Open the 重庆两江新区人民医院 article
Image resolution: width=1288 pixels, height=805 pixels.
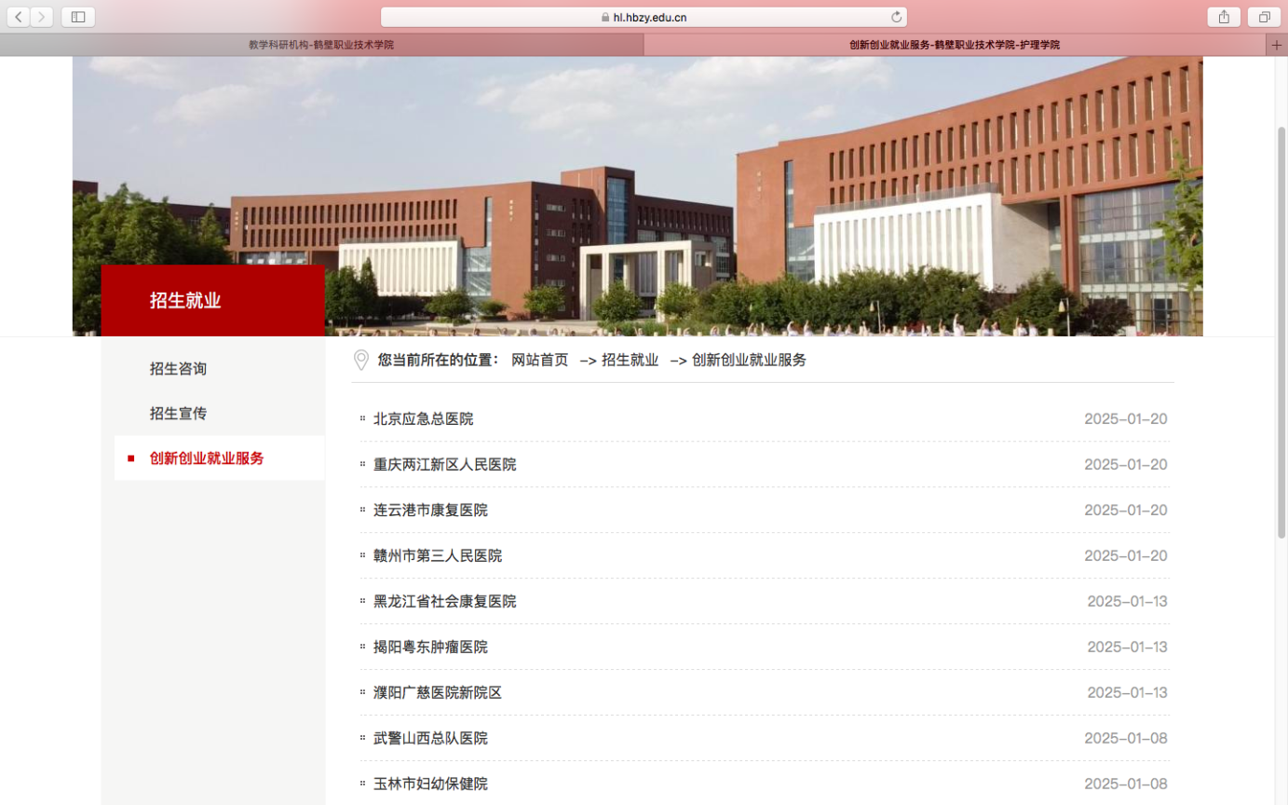click(444, 465)
